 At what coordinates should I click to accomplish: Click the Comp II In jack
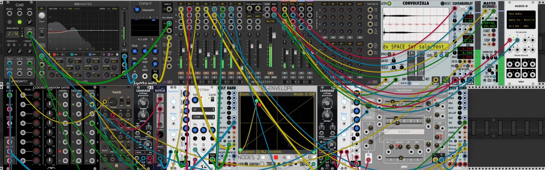tap(134, 76)
